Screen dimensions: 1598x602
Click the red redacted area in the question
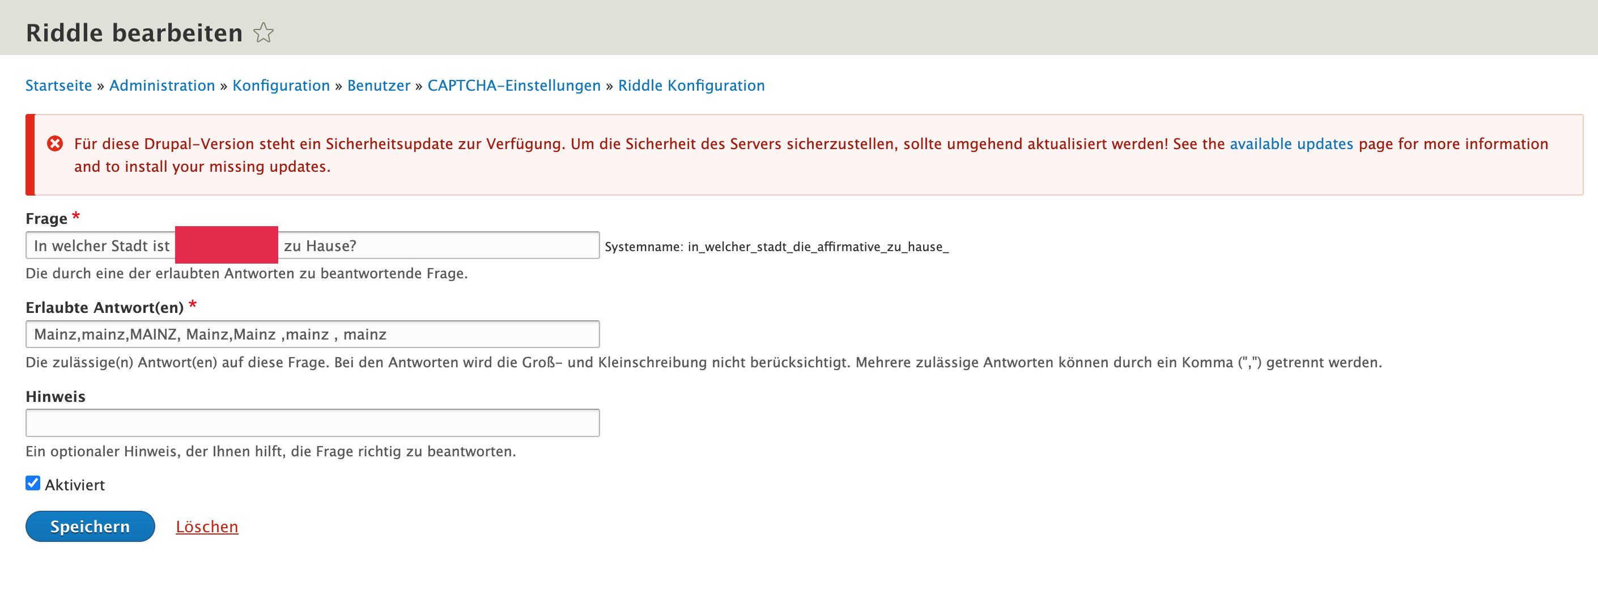pyautogui.click(x=227, y=244)
